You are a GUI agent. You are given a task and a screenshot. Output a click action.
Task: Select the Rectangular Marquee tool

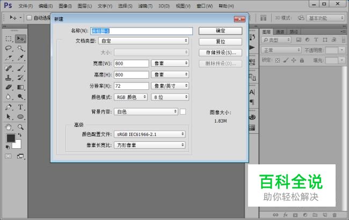tap(9, 39)
